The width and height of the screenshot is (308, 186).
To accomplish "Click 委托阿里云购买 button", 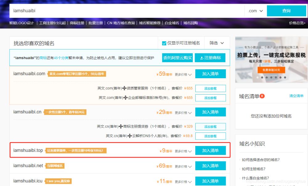I will click(177, 58).
